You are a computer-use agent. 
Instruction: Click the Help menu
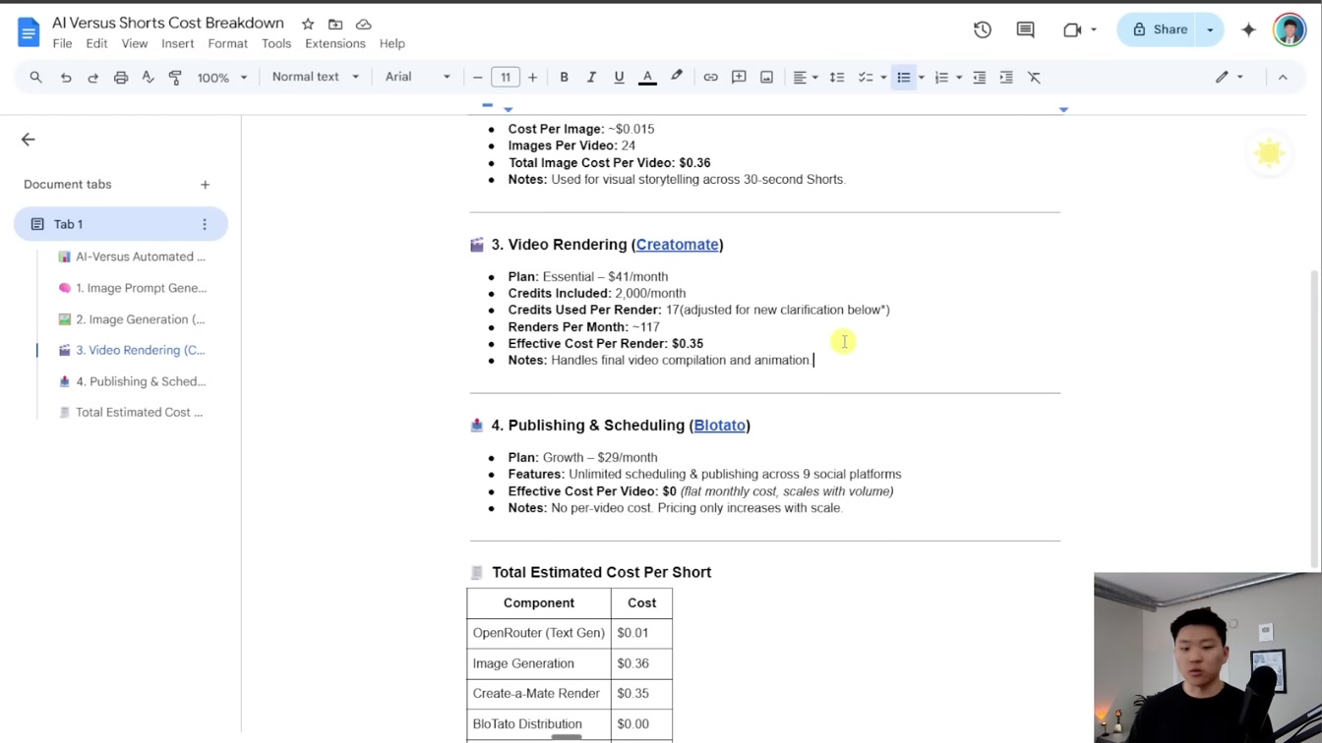click(392, 43)
